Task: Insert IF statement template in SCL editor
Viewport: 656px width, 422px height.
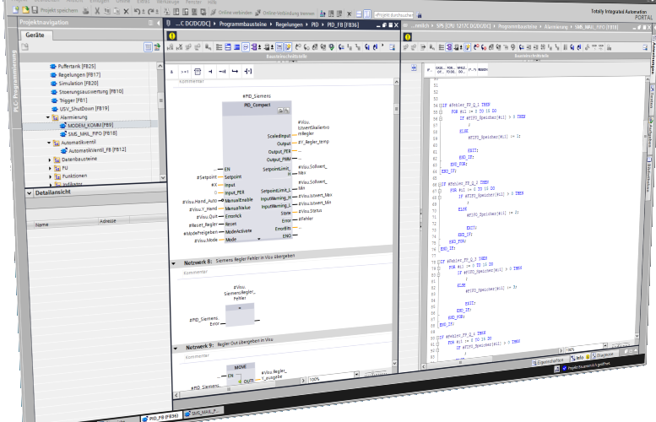Action: click(x=429, y=69)
